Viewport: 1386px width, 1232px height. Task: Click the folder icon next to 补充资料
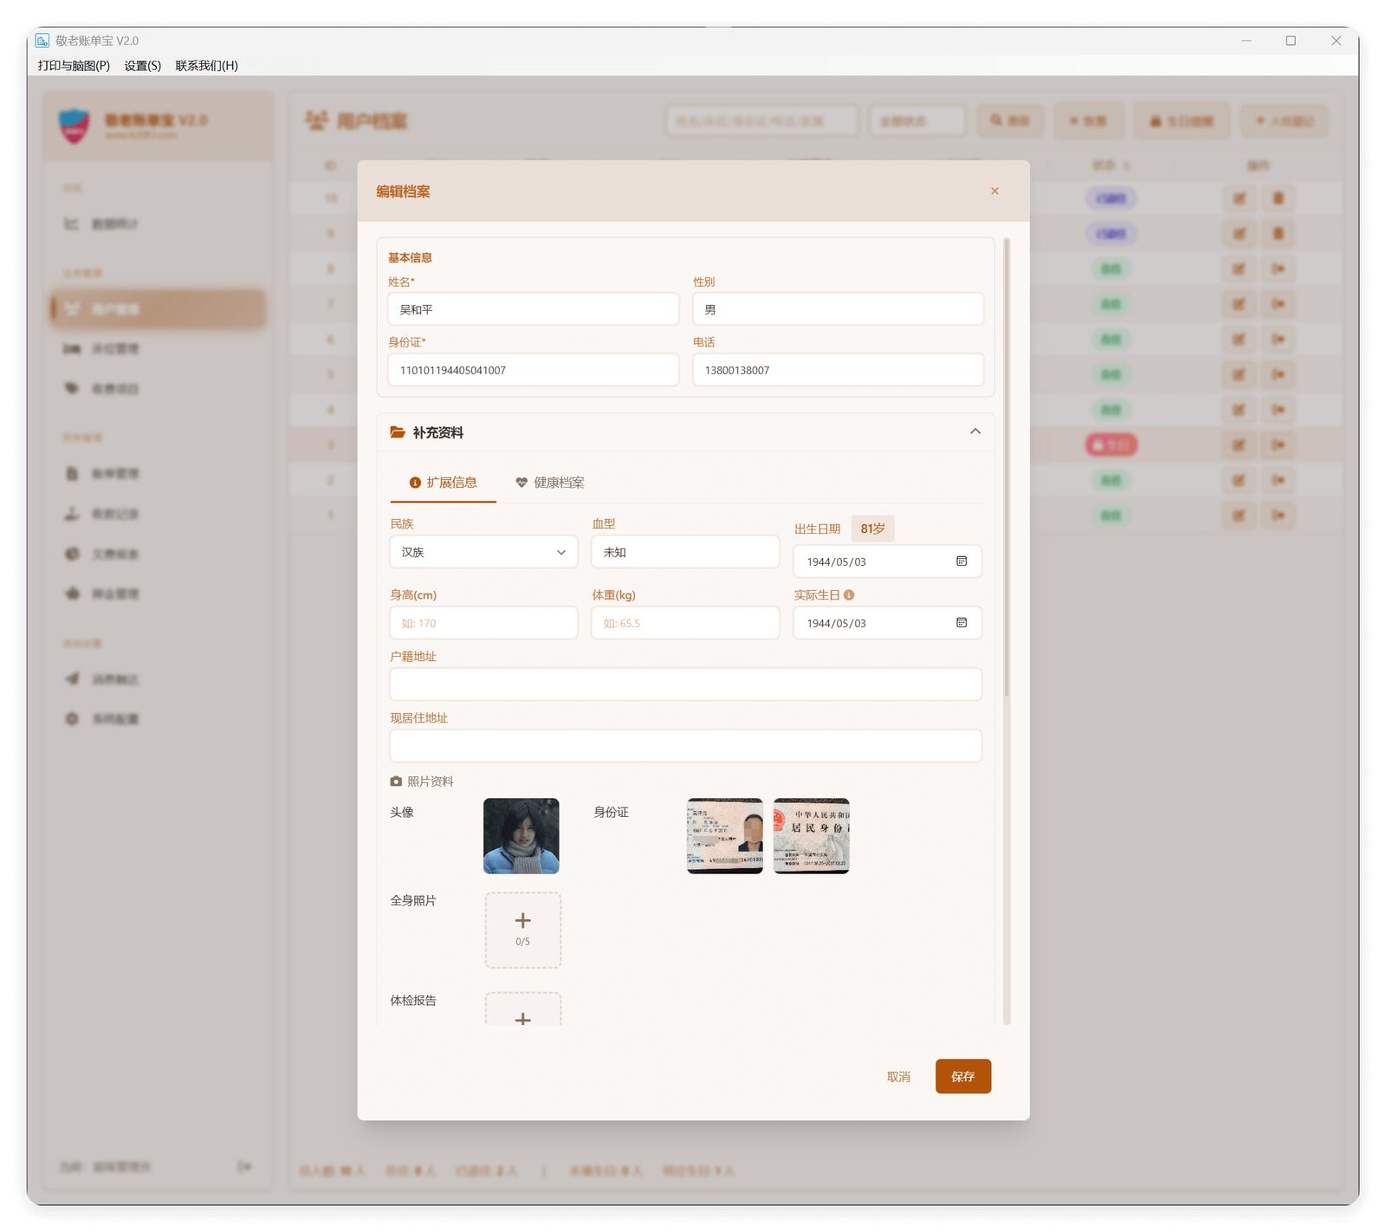click(x=398, y=432)
